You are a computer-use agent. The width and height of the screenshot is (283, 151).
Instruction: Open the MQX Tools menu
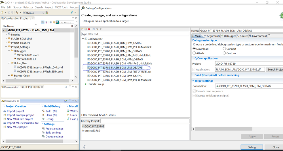61,7
